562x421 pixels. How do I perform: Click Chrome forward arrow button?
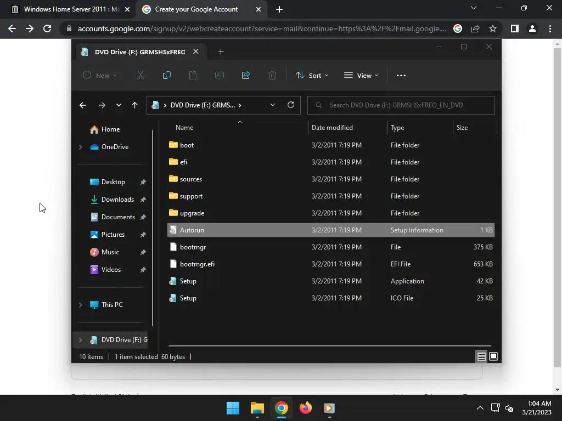click(30, 29)
